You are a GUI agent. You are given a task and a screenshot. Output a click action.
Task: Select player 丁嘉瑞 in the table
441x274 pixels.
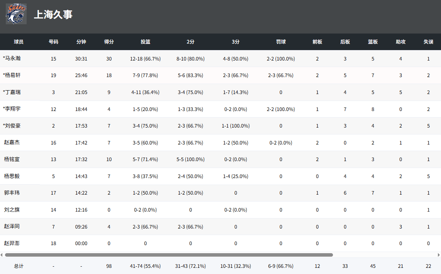[x=12, y=92]
